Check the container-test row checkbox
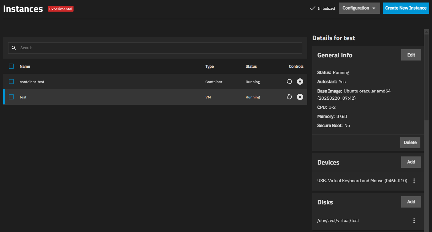Image resolution: width=432 pixels, height=232 pixels. coord(11,82)
